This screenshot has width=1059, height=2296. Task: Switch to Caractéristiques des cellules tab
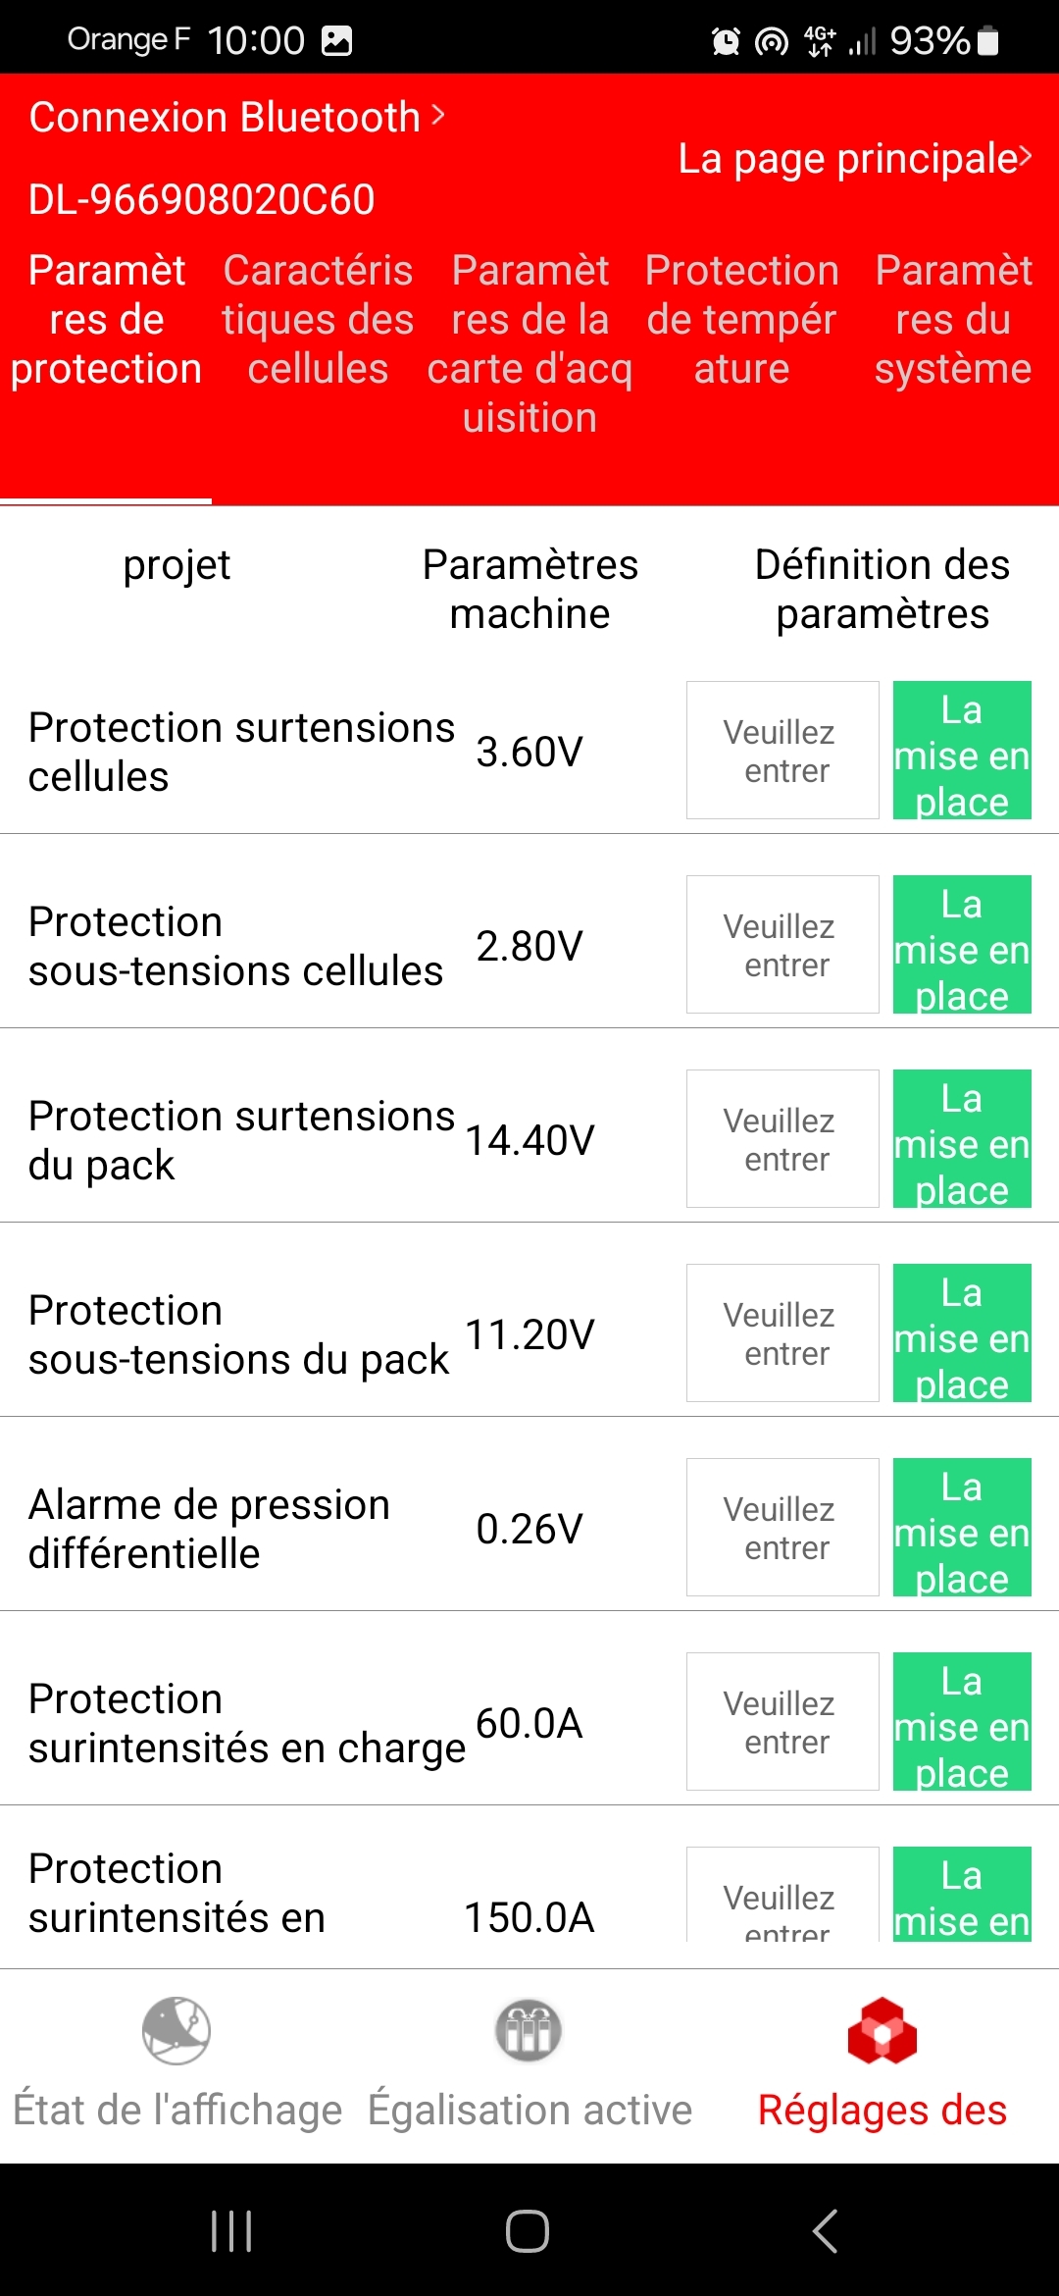click(x=318, y=320)
